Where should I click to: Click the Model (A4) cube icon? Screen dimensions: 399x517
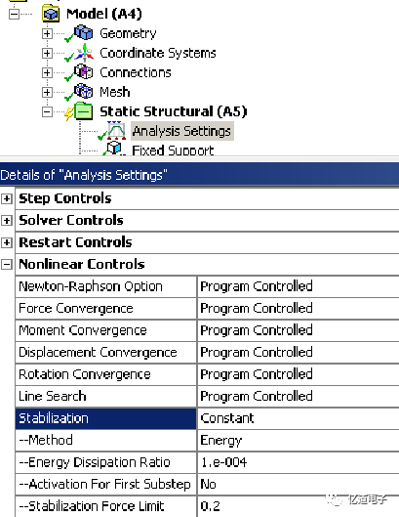click(x=51, y=15)
